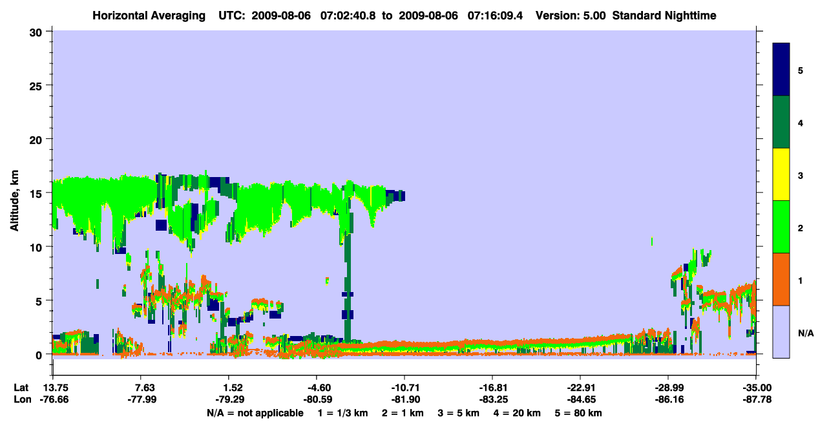Click 'Standard Nighttime' in the title
The image size is (840, 431).
tap(664, 16)
